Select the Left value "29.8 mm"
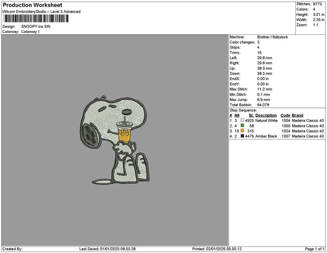The width and height of the screenshot is (327, 253). tap(264, 58)
